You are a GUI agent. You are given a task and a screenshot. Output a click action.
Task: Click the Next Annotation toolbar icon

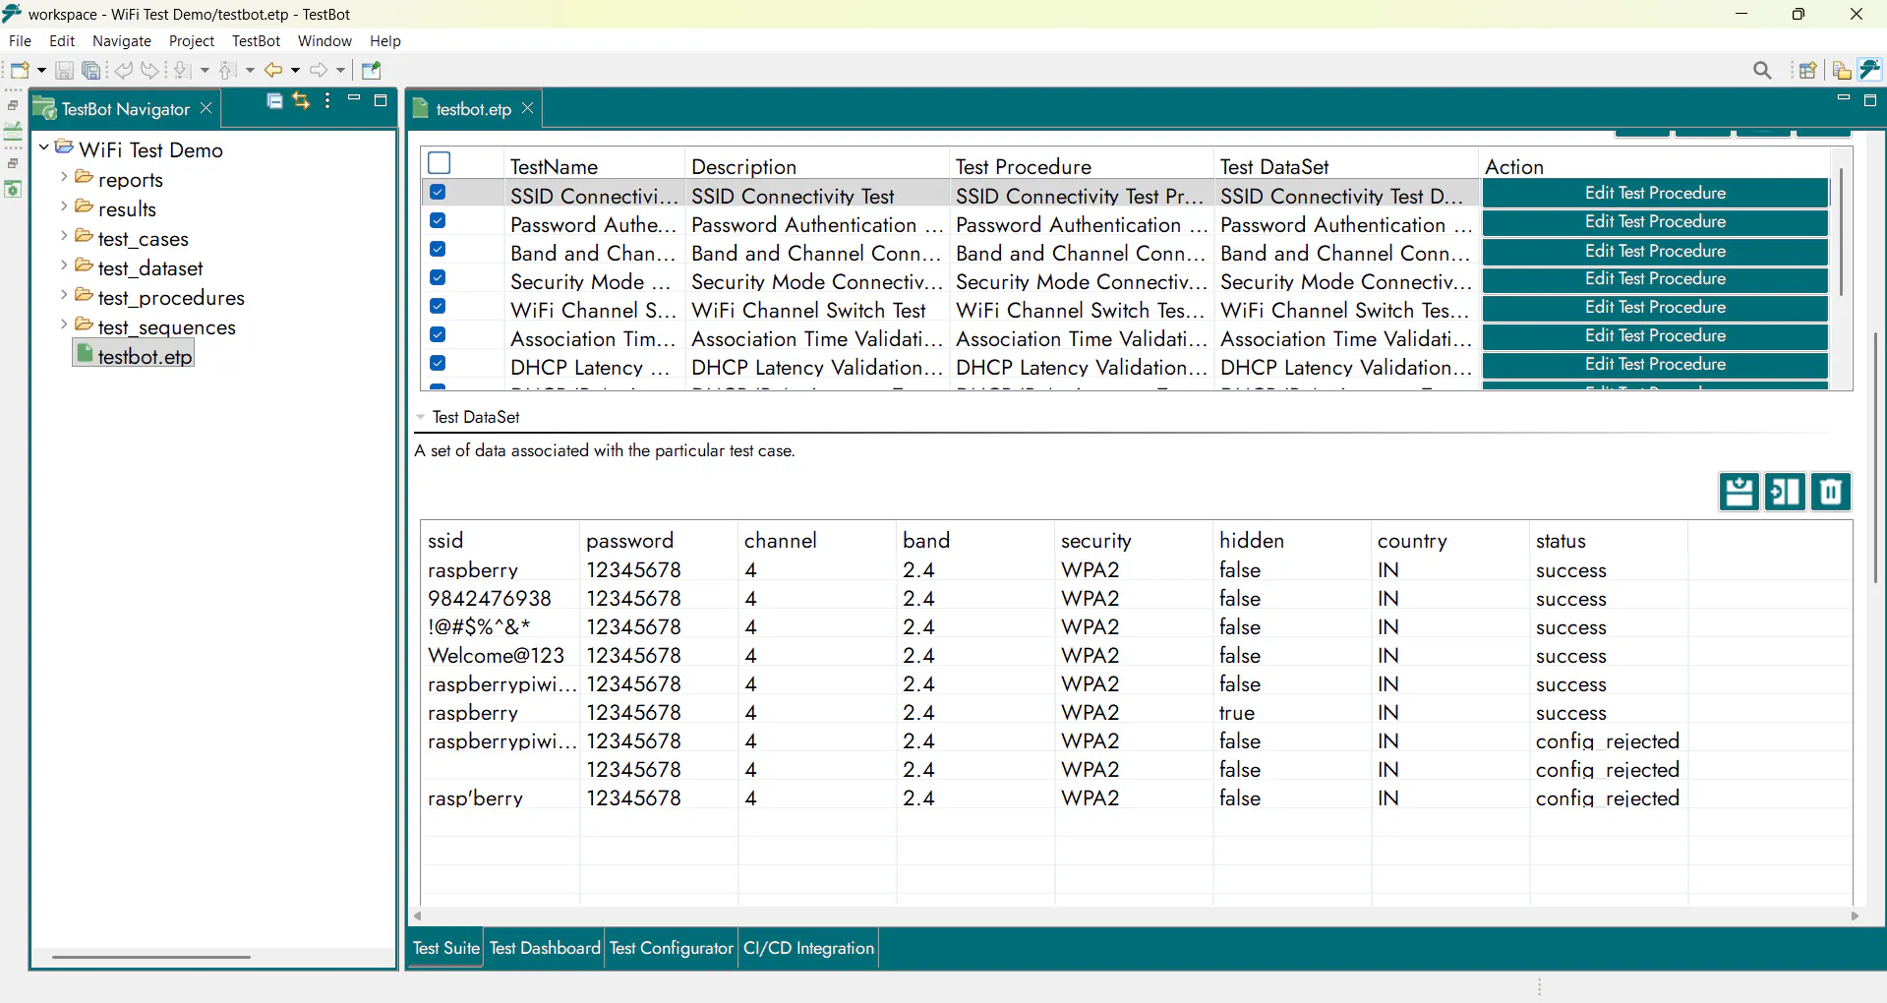pos(182,70)
